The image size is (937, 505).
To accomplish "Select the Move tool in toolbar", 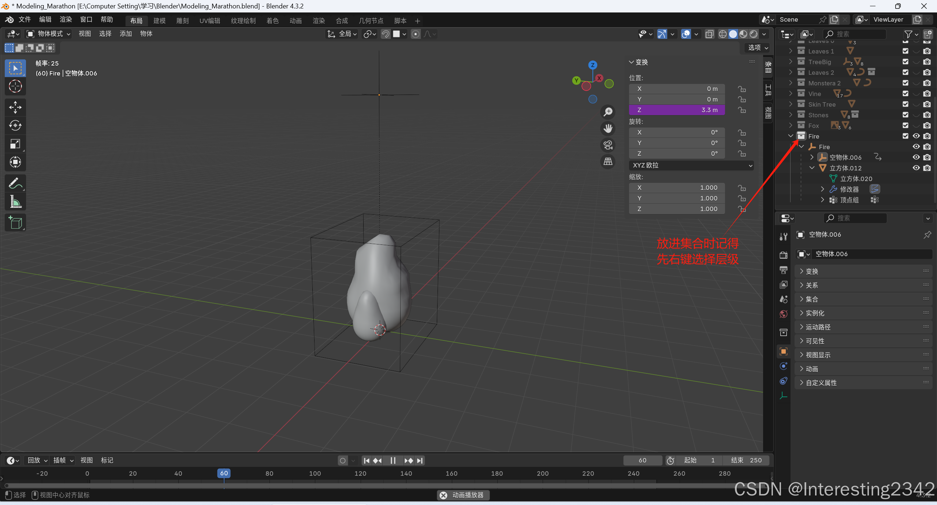I will (15, 107).
